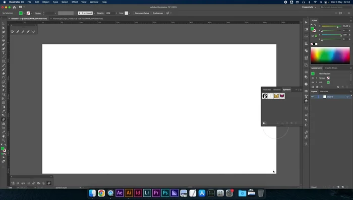The width and height of the screenshot is (353, 200).
Task: Open Adobe Photoshop from the Dock
Action: [x=165, y=193]
